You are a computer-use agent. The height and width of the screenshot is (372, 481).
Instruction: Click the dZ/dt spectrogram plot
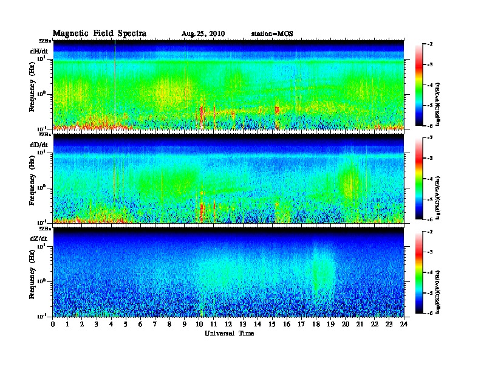pyautogui.click(x=228, y=272)
